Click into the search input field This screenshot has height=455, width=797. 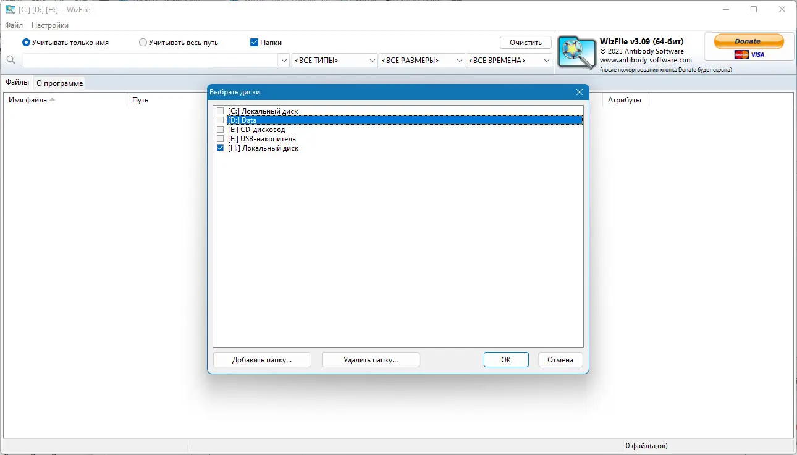click(151, 60)
